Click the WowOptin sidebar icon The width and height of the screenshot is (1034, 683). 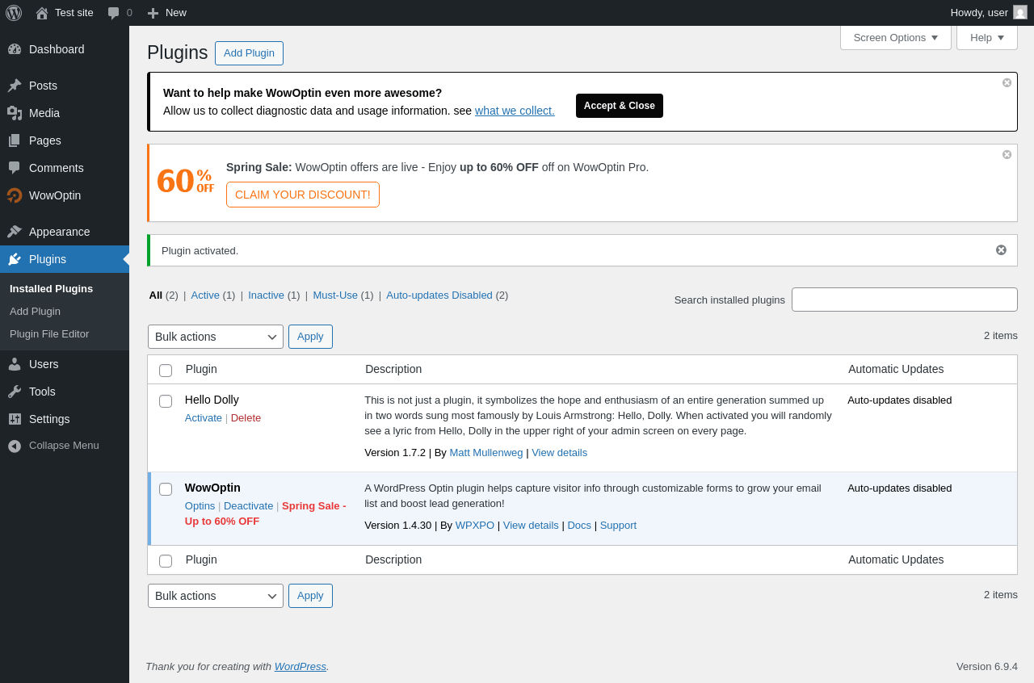pyautogui.click(x=15, y=195)
